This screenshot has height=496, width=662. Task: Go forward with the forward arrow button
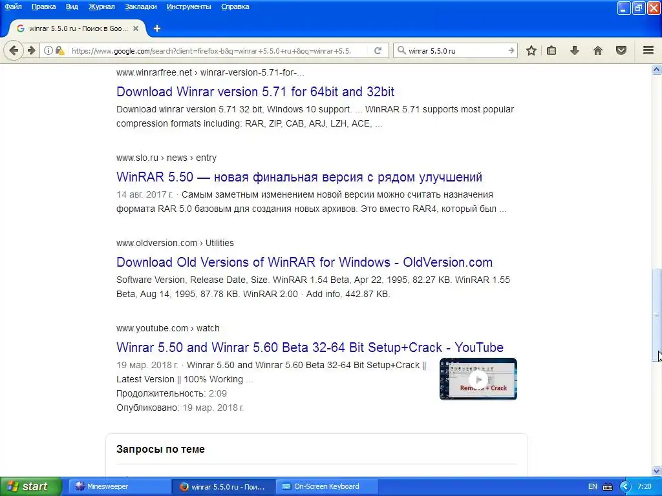click(32, 50)
